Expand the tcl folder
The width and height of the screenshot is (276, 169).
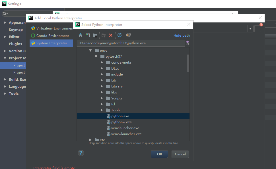(x=102, y=104)
